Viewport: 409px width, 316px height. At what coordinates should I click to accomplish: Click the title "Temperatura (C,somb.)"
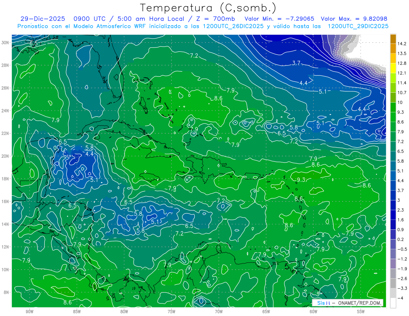208,8
